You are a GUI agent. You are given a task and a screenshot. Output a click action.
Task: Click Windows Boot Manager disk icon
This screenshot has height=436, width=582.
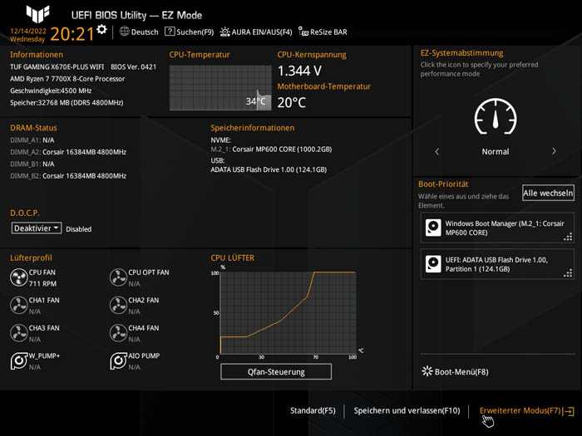click(433, 228)
